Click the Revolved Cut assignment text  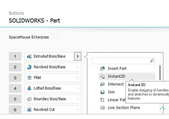point(44,110)
